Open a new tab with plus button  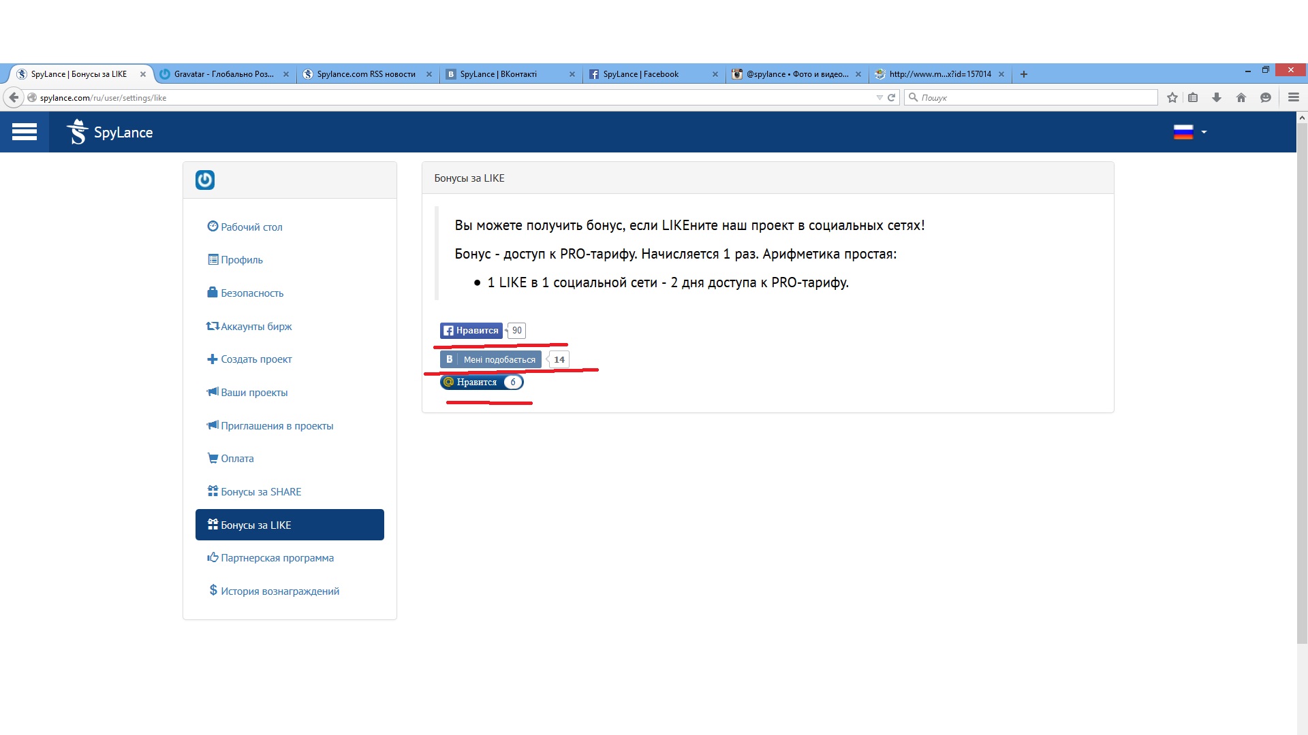1024,74
